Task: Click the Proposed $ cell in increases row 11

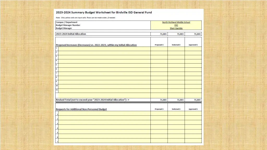Action: pyautogui.click(x=159, y=90)
